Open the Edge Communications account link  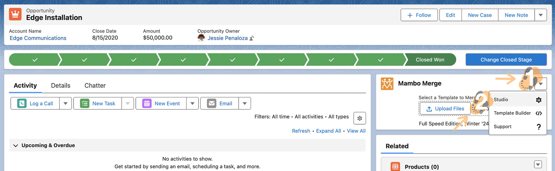[x=38, y=38]
